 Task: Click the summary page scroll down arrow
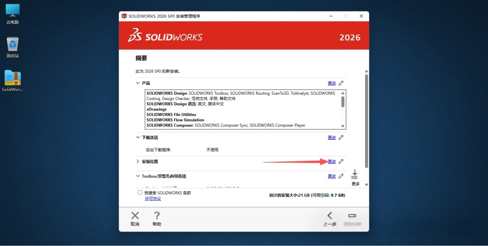[x=366, y=185]
